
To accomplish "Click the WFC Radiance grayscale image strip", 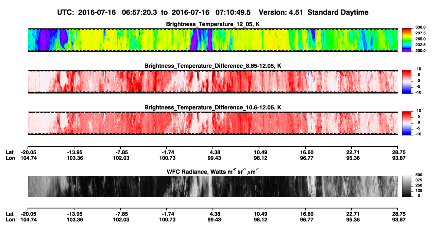I will pos(213,187).
